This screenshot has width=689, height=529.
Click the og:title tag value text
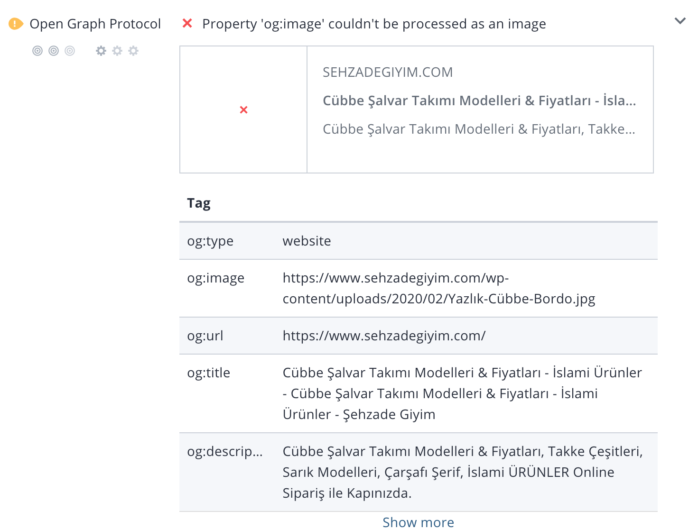pyautogui.click(x=462, y=393)
